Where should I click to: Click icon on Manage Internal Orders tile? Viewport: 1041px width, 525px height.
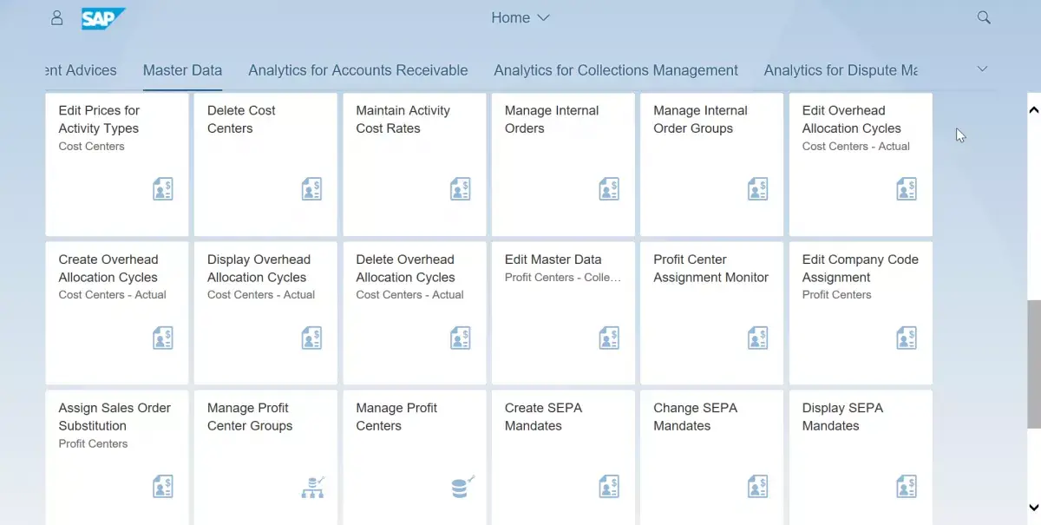coord(609,189)
